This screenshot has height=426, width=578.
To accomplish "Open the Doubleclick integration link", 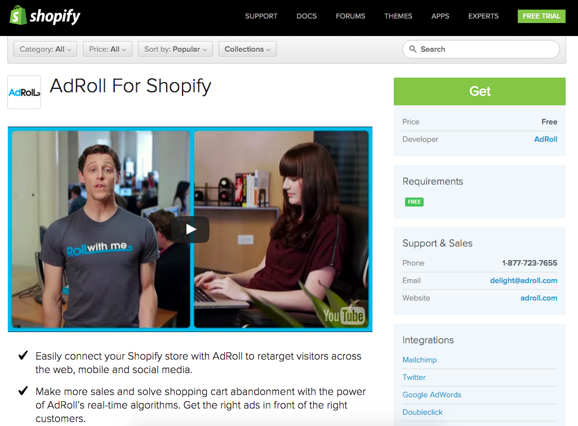I will click(423, 412).
